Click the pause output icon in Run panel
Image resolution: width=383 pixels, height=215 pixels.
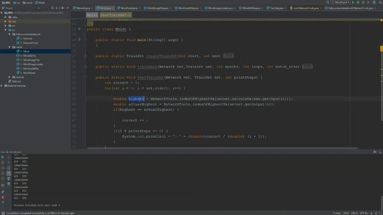click(2, 168)
